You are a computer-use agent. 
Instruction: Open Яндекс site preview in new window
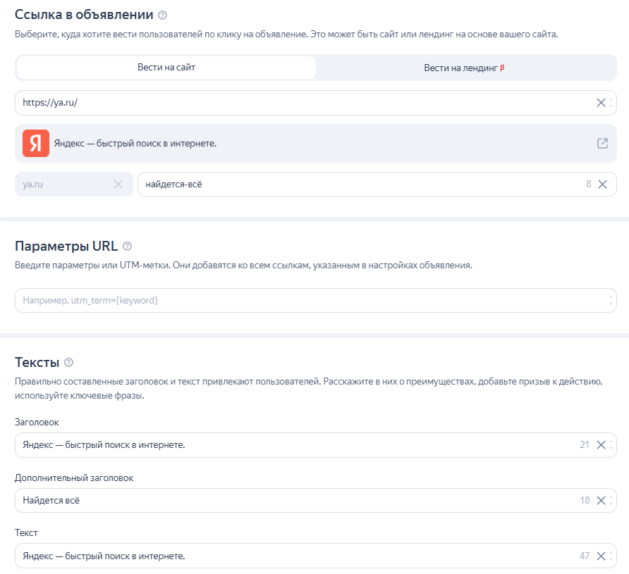602,144
